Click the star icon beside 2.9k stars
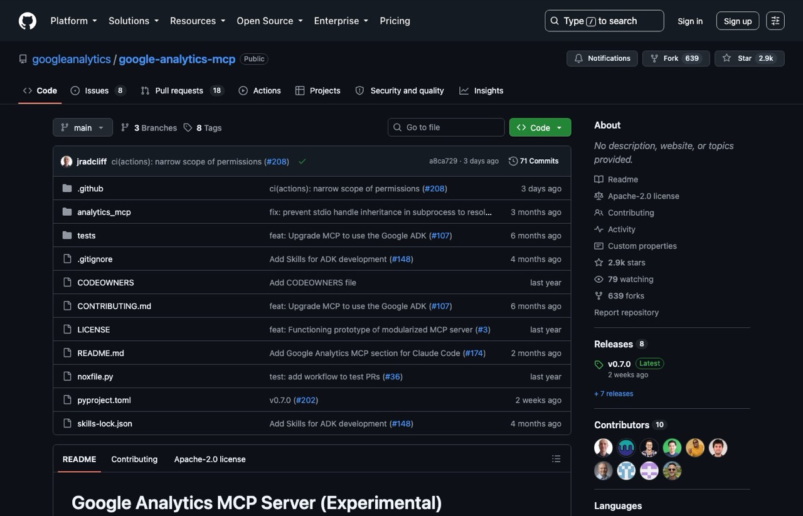 point(598,263)
